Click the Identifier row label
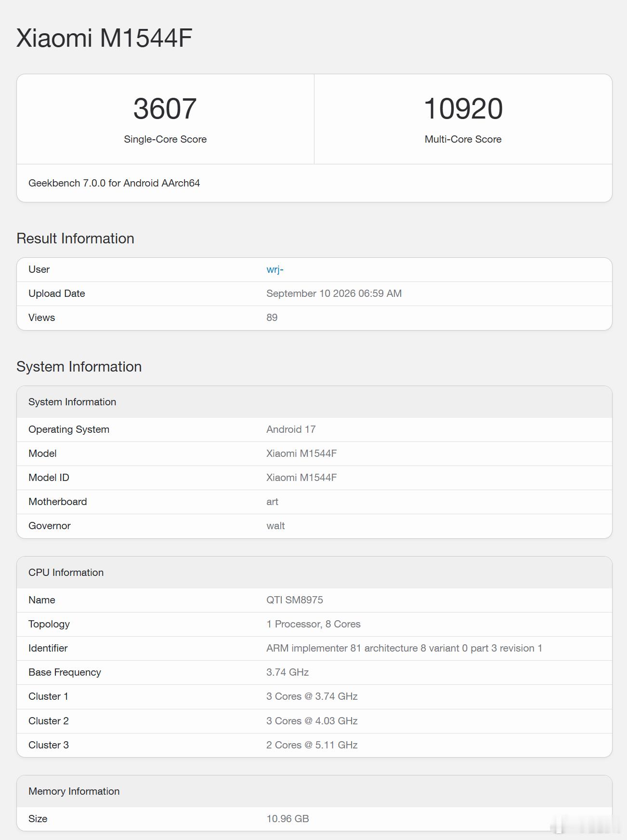This screenshot has width=627, height=840. coord(48,648)
